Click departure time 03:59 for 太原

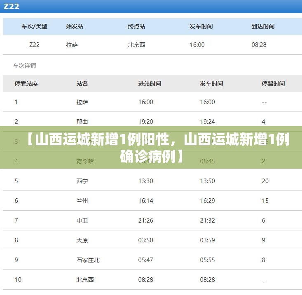(207, 240)
